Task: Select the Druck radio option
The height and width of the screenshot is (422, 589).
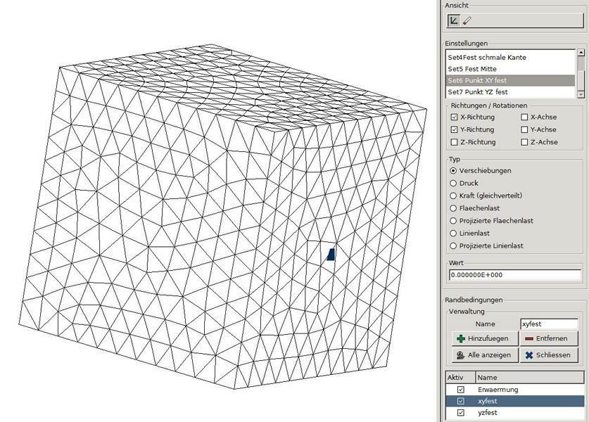Action: pyautogui.click(x=453, y=183)
